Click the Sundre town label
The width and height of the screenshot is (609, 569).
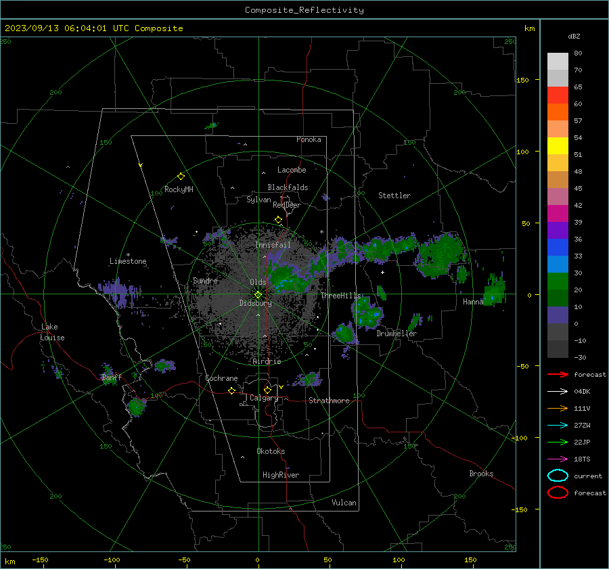(205, 280)
